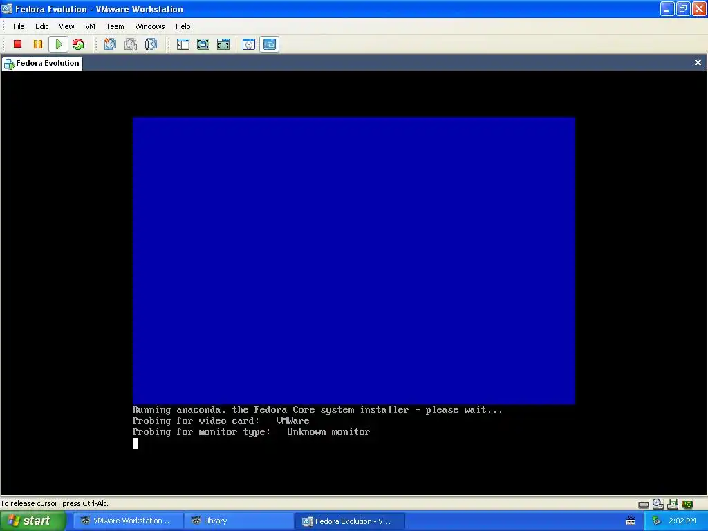Open the Edit menu
708x531 pixels.
click(x=41, y=26)
